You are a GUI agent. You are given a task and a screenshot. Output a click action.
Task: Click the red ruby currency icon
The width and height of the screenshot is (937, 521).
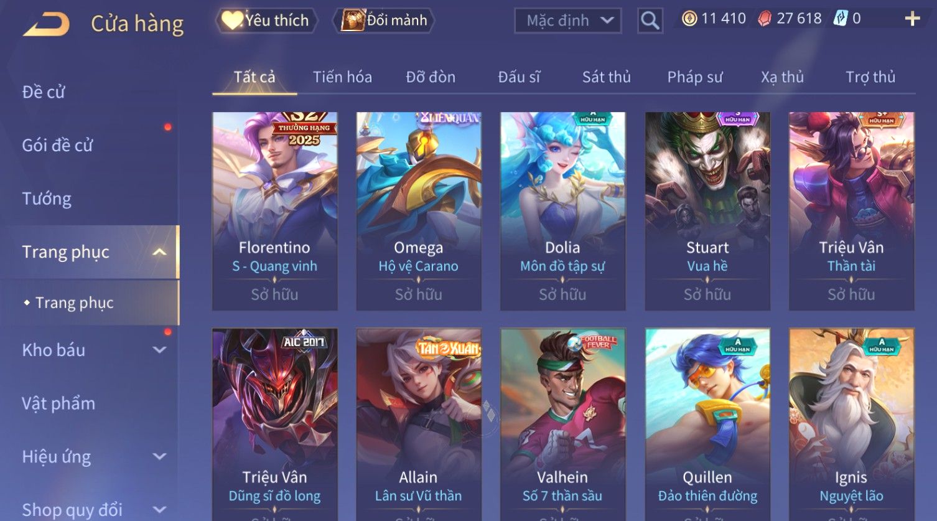(x=764, y=19)
